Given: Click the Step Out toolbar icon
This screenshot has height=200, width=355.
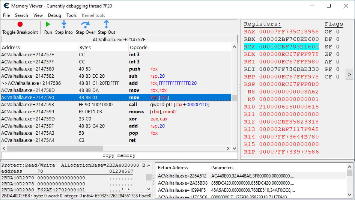Looking at the screenshot, I should [x=107, y=24].
